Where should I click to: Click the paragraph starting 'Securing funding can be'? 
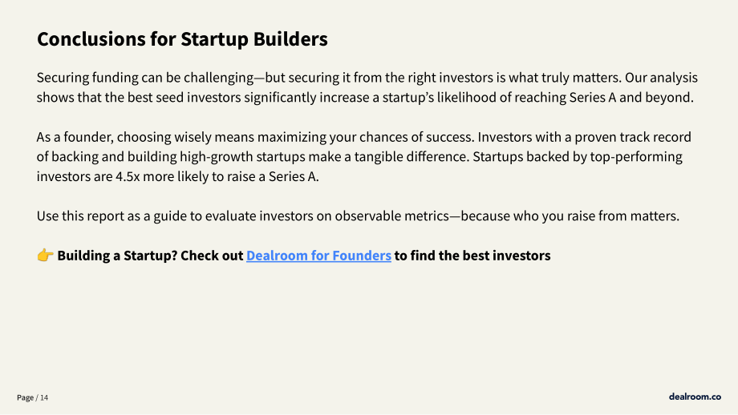point(367,87)
